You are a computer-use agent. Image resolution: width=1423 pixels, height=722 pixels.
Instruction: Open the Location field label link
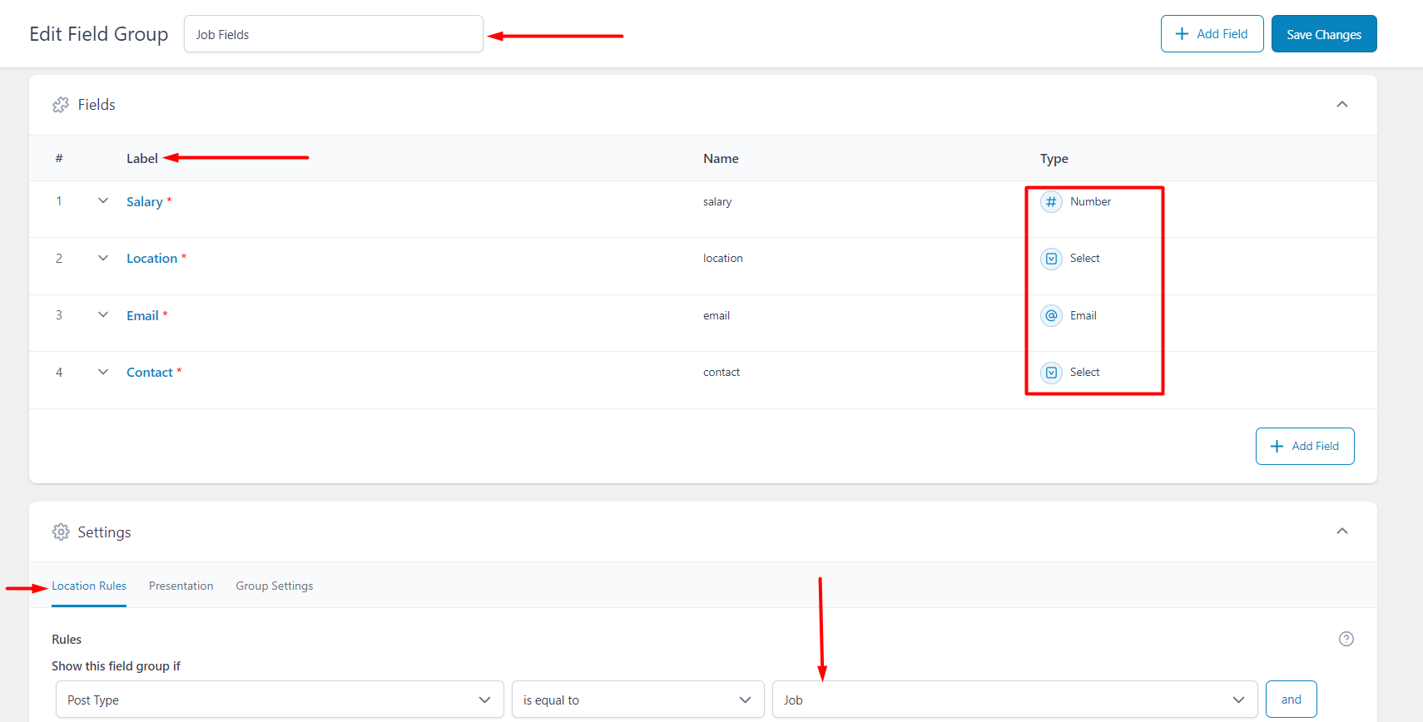pos(151,259)
